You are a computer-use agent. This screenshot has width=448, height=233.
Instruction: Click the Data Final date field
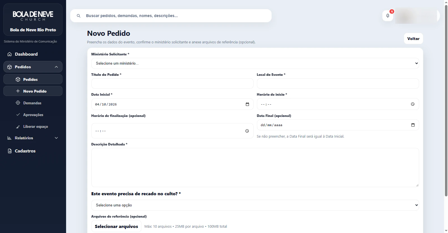(338, 125)
